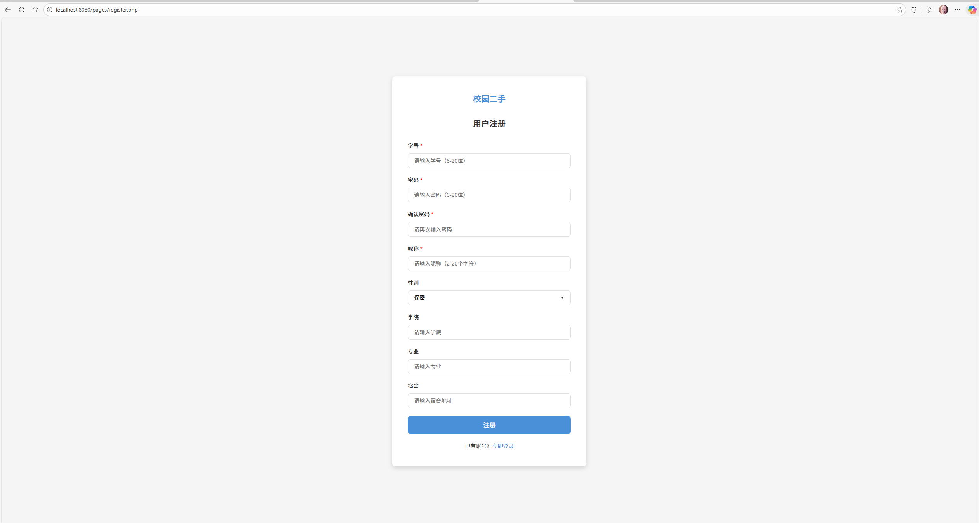Click the 校园二手 site title
Screen dimensions: 979x523
[489, 99]
